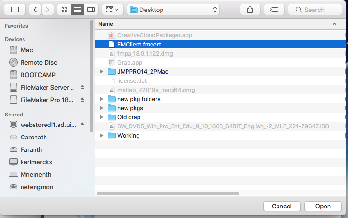Viewport: 348px width, 218px height.
Task: Go back with the left arrow
Action: coord(35,10)
